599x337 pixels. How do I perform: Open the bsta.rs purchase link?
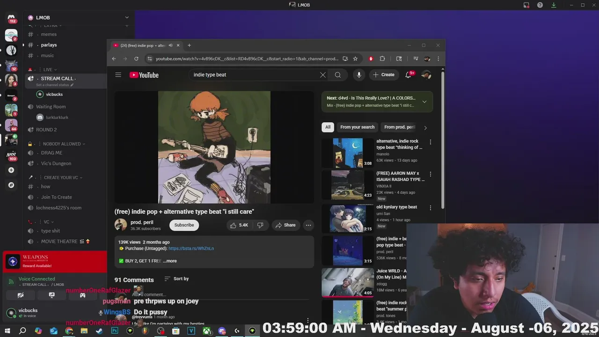click(x=191, y=249)
